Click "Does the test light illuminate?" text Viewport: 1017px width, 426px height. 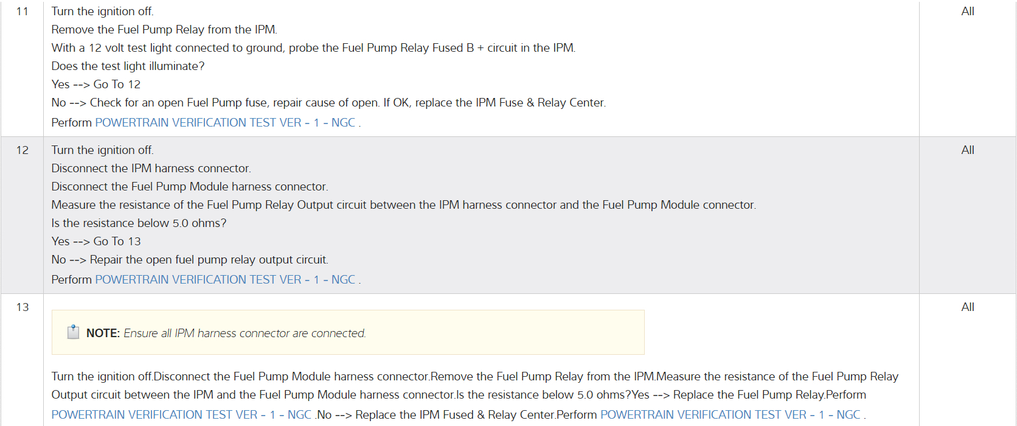pyautogui.click(x=128, y=66)
